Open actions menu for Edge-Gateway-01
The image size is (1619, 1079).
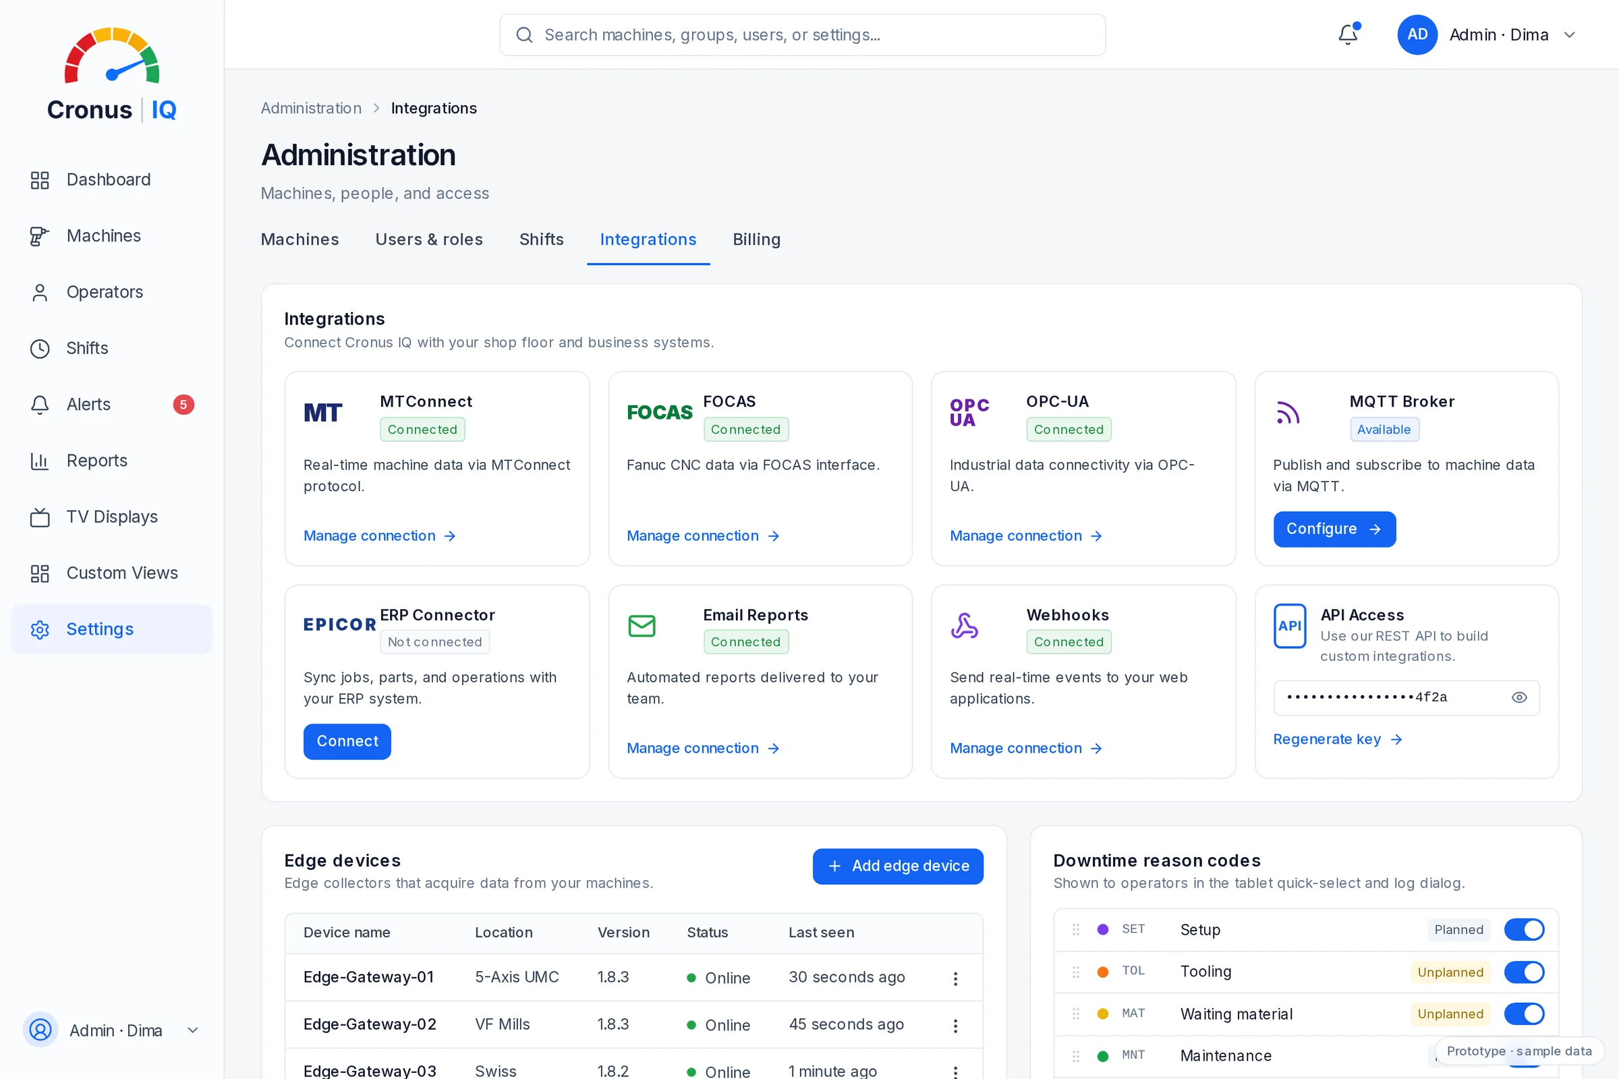(x=955, y=979)
